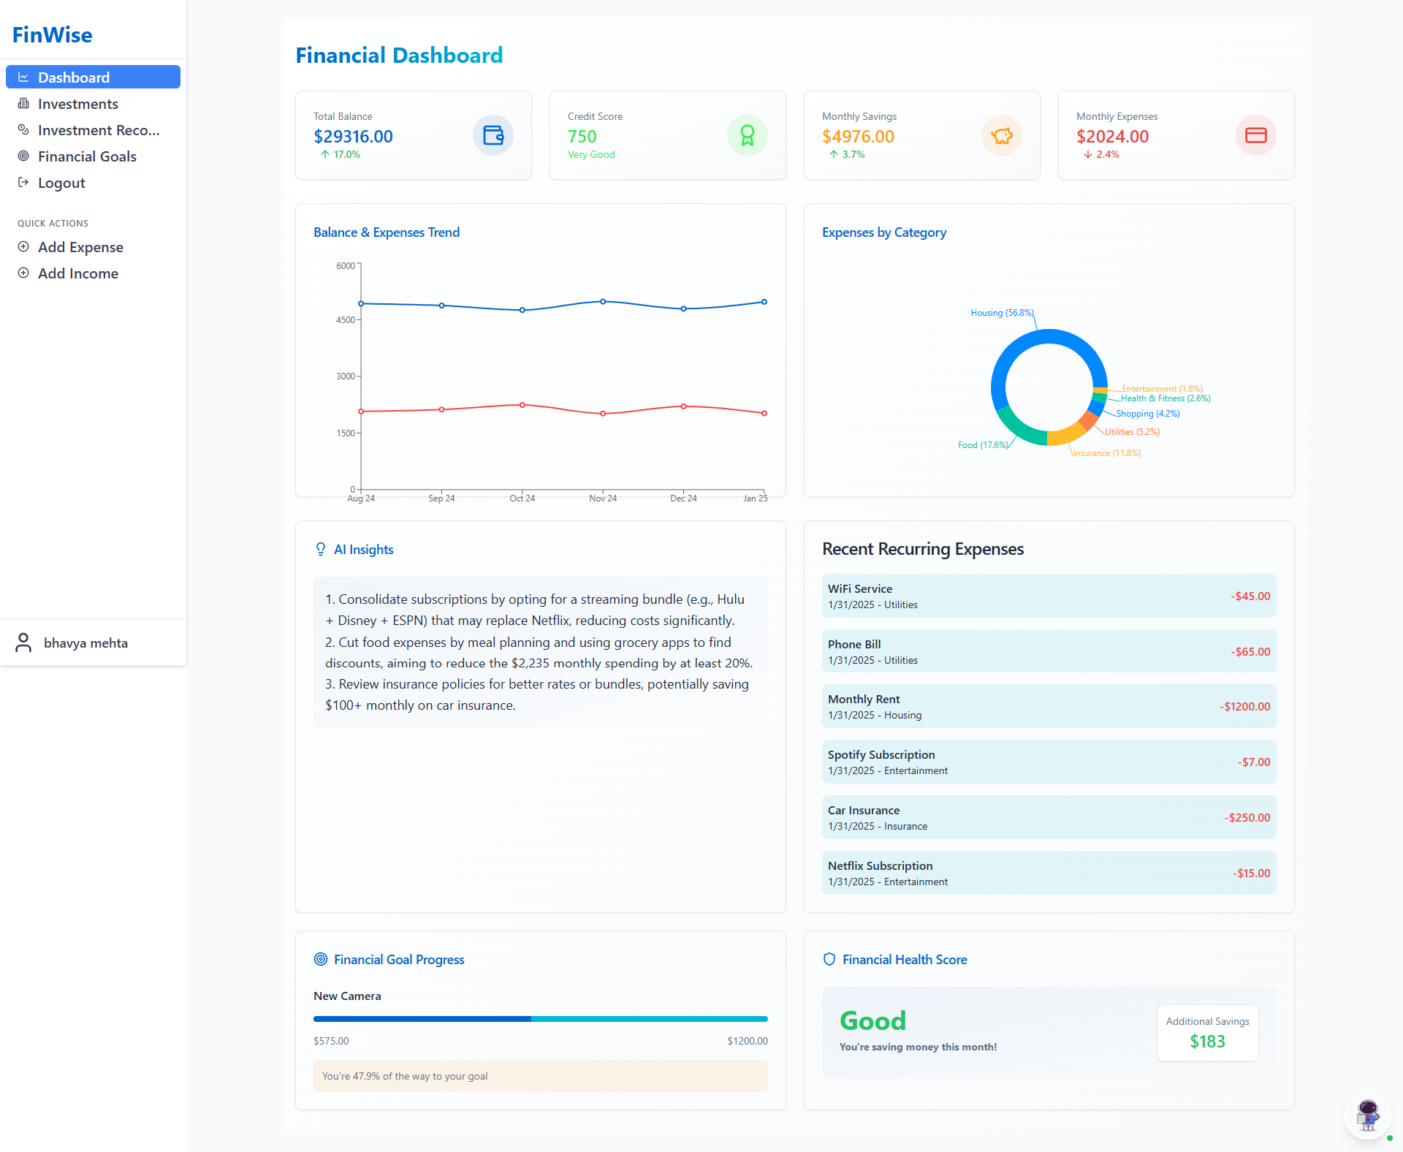Click the award ribbon icon in Credit Score card
Viewport: 1403px width, 1152px height.
747,135
